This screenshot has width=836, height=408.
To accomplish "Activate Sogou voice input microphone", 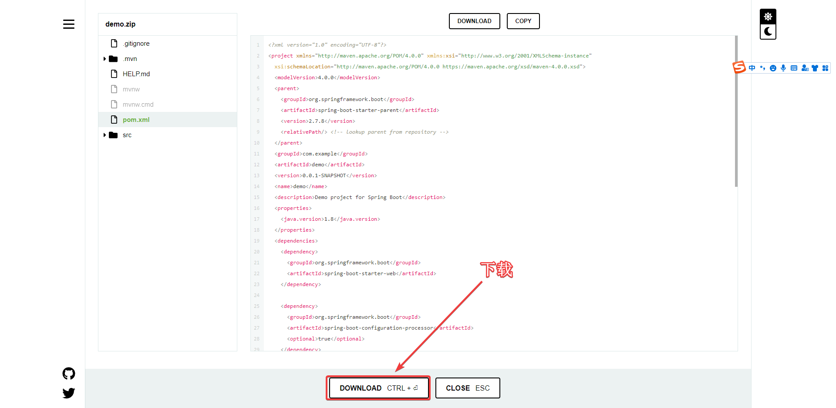I will pyautogui.click(x=783, y=68).
